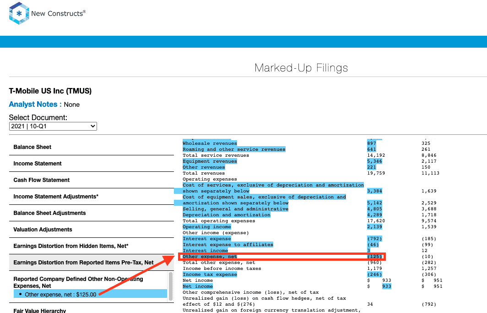Expand the Fair Value Hierarchy section
The height and width of the screenshot is (313, 487).
coord(39,310)
